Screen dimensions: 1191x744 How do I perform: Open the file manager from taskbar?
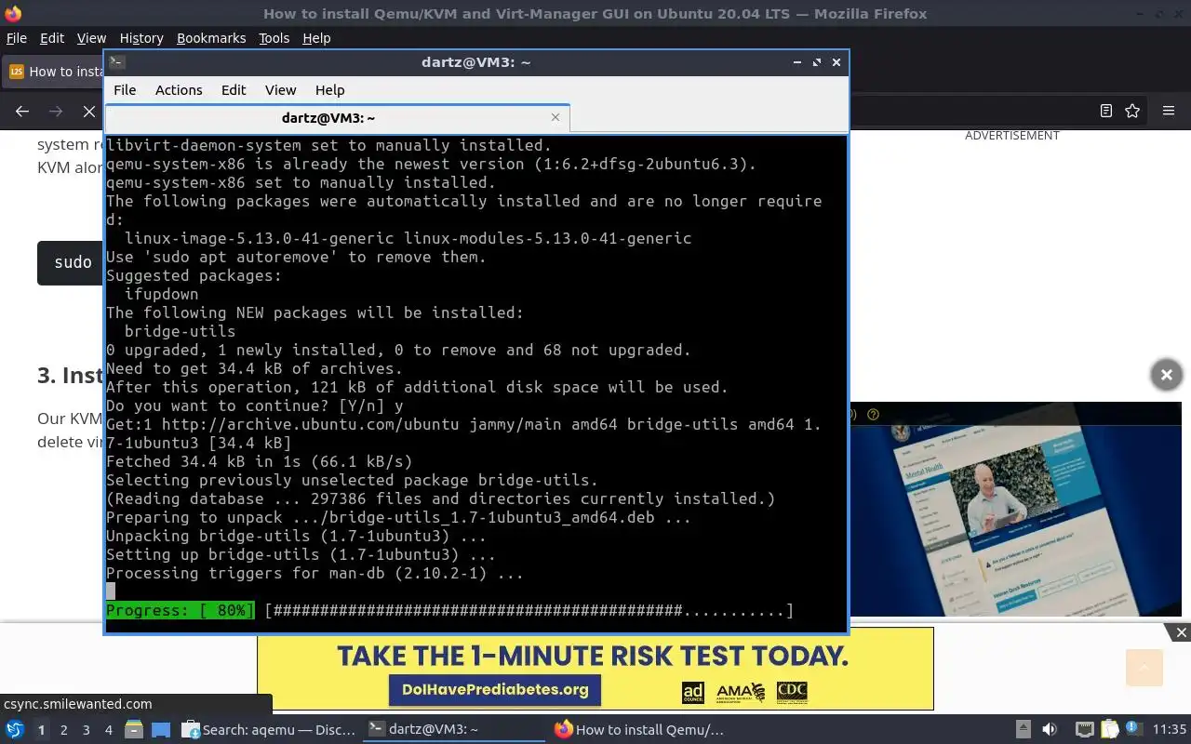click(134, 730)
